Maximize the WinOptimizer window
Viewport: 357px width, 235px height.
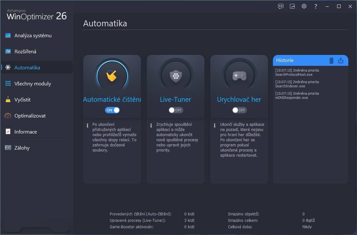tap(339, 6)
